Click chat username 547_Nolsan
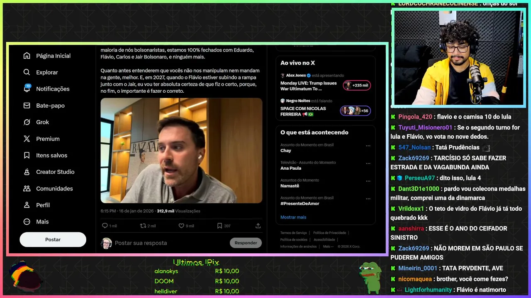Screen dimensions: 531x298 click(x=414, y=147)
